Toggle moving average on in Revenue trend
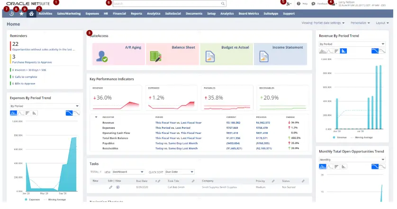This screenshot has height=209, width=397. pos(375,51)
